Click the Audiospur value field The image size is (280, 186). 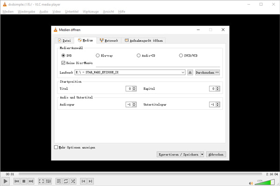pos(129,104)
